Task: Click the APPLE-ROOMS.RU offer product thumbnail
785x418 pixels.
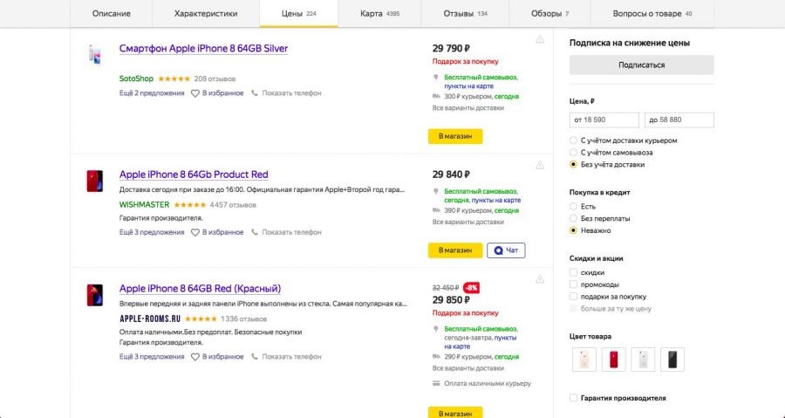Action: 94,295
